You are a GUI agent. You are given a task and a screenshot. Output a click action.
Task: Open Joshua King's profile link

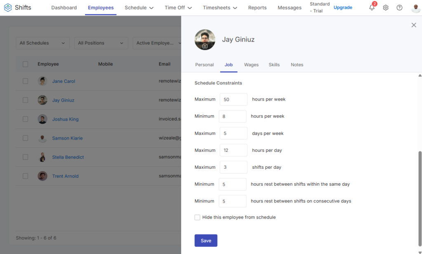pos(66,119)
